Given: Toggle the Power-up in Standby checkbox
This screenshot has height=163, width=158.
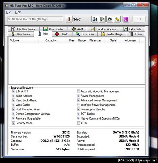Looking at the screenshot, I should tap(78, 109).
